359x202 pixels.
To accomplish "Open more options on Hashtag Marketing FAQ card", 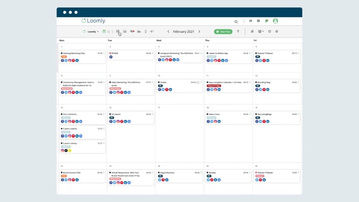I will click(x=104, y=53).
